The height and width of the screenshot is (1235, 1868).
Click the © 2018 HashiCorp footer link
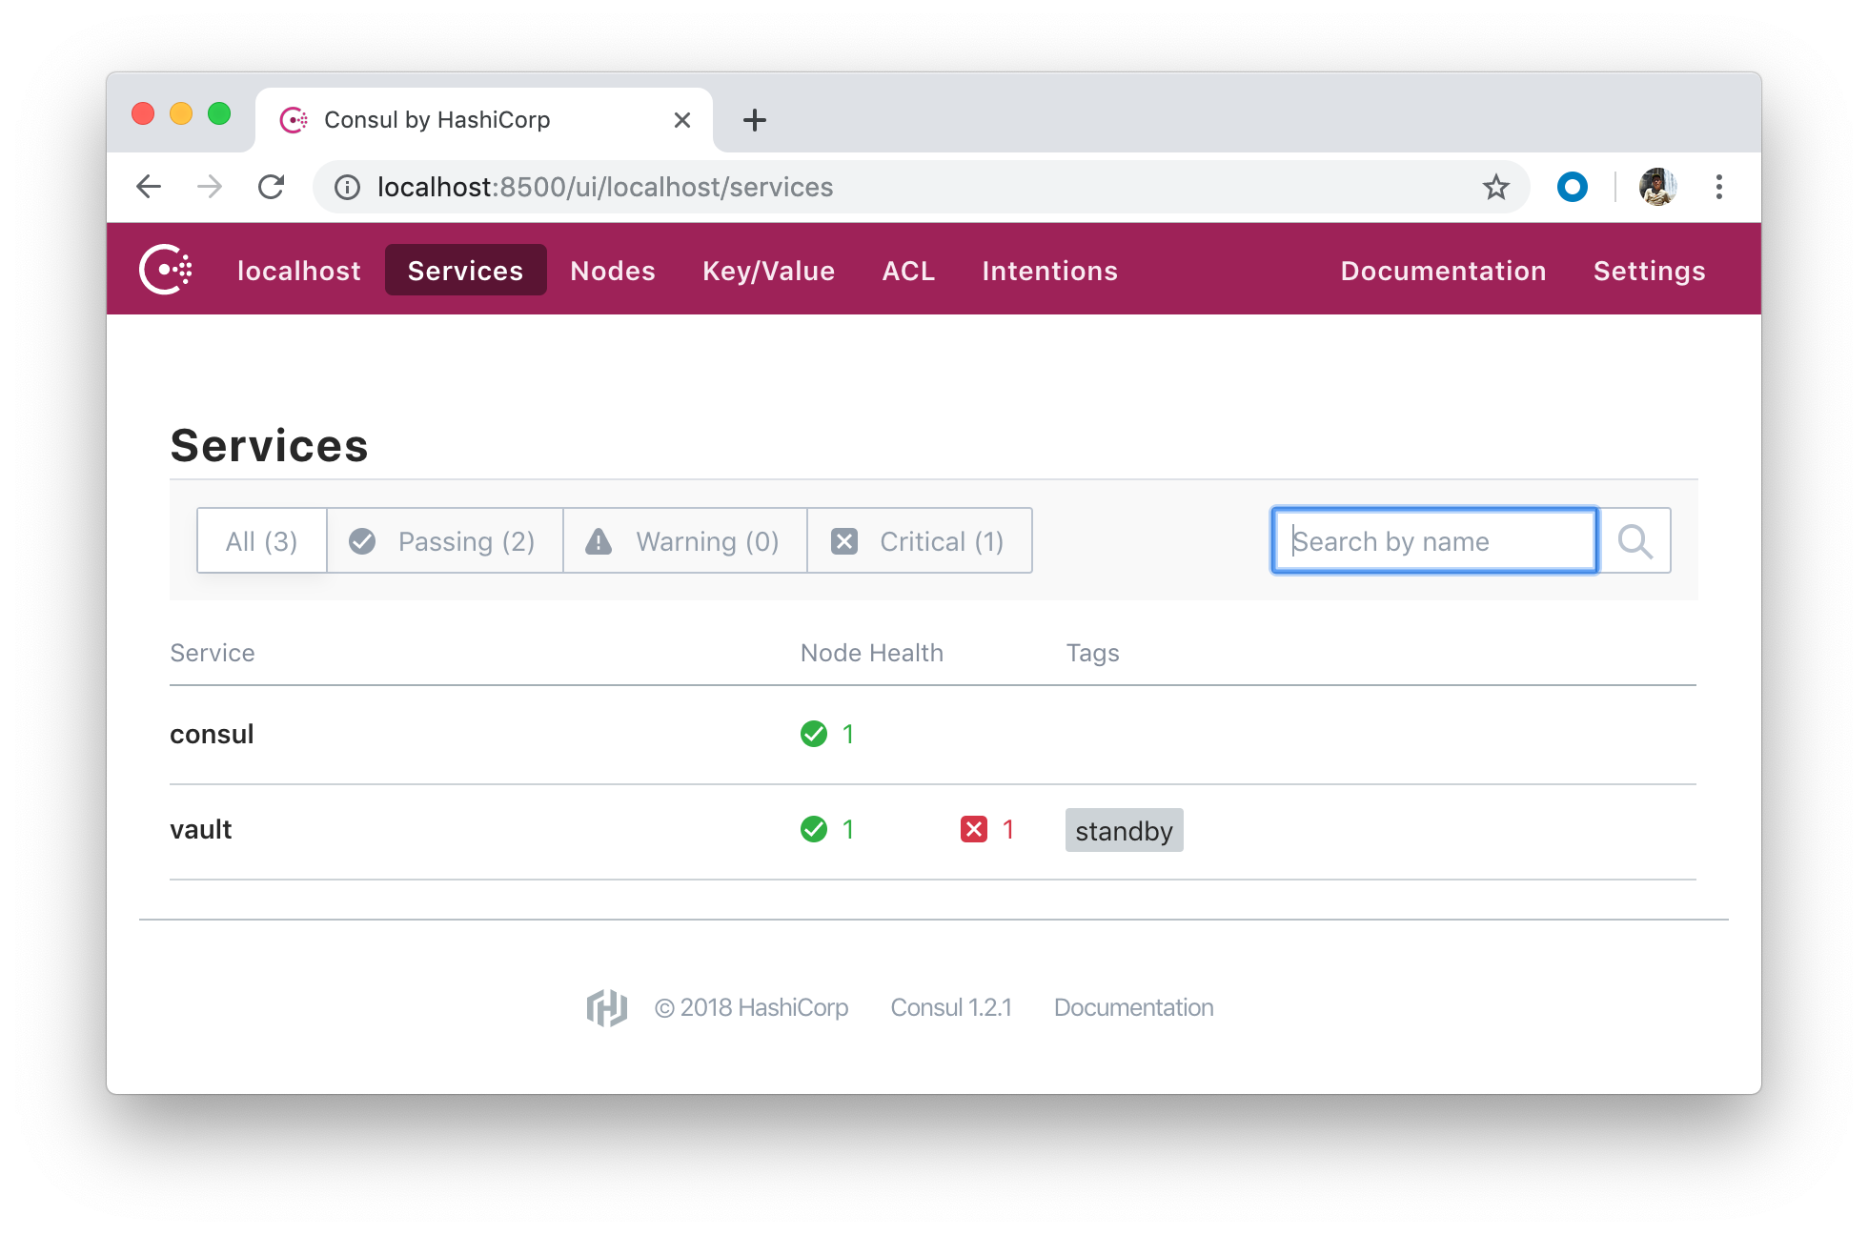[751, 1007]
